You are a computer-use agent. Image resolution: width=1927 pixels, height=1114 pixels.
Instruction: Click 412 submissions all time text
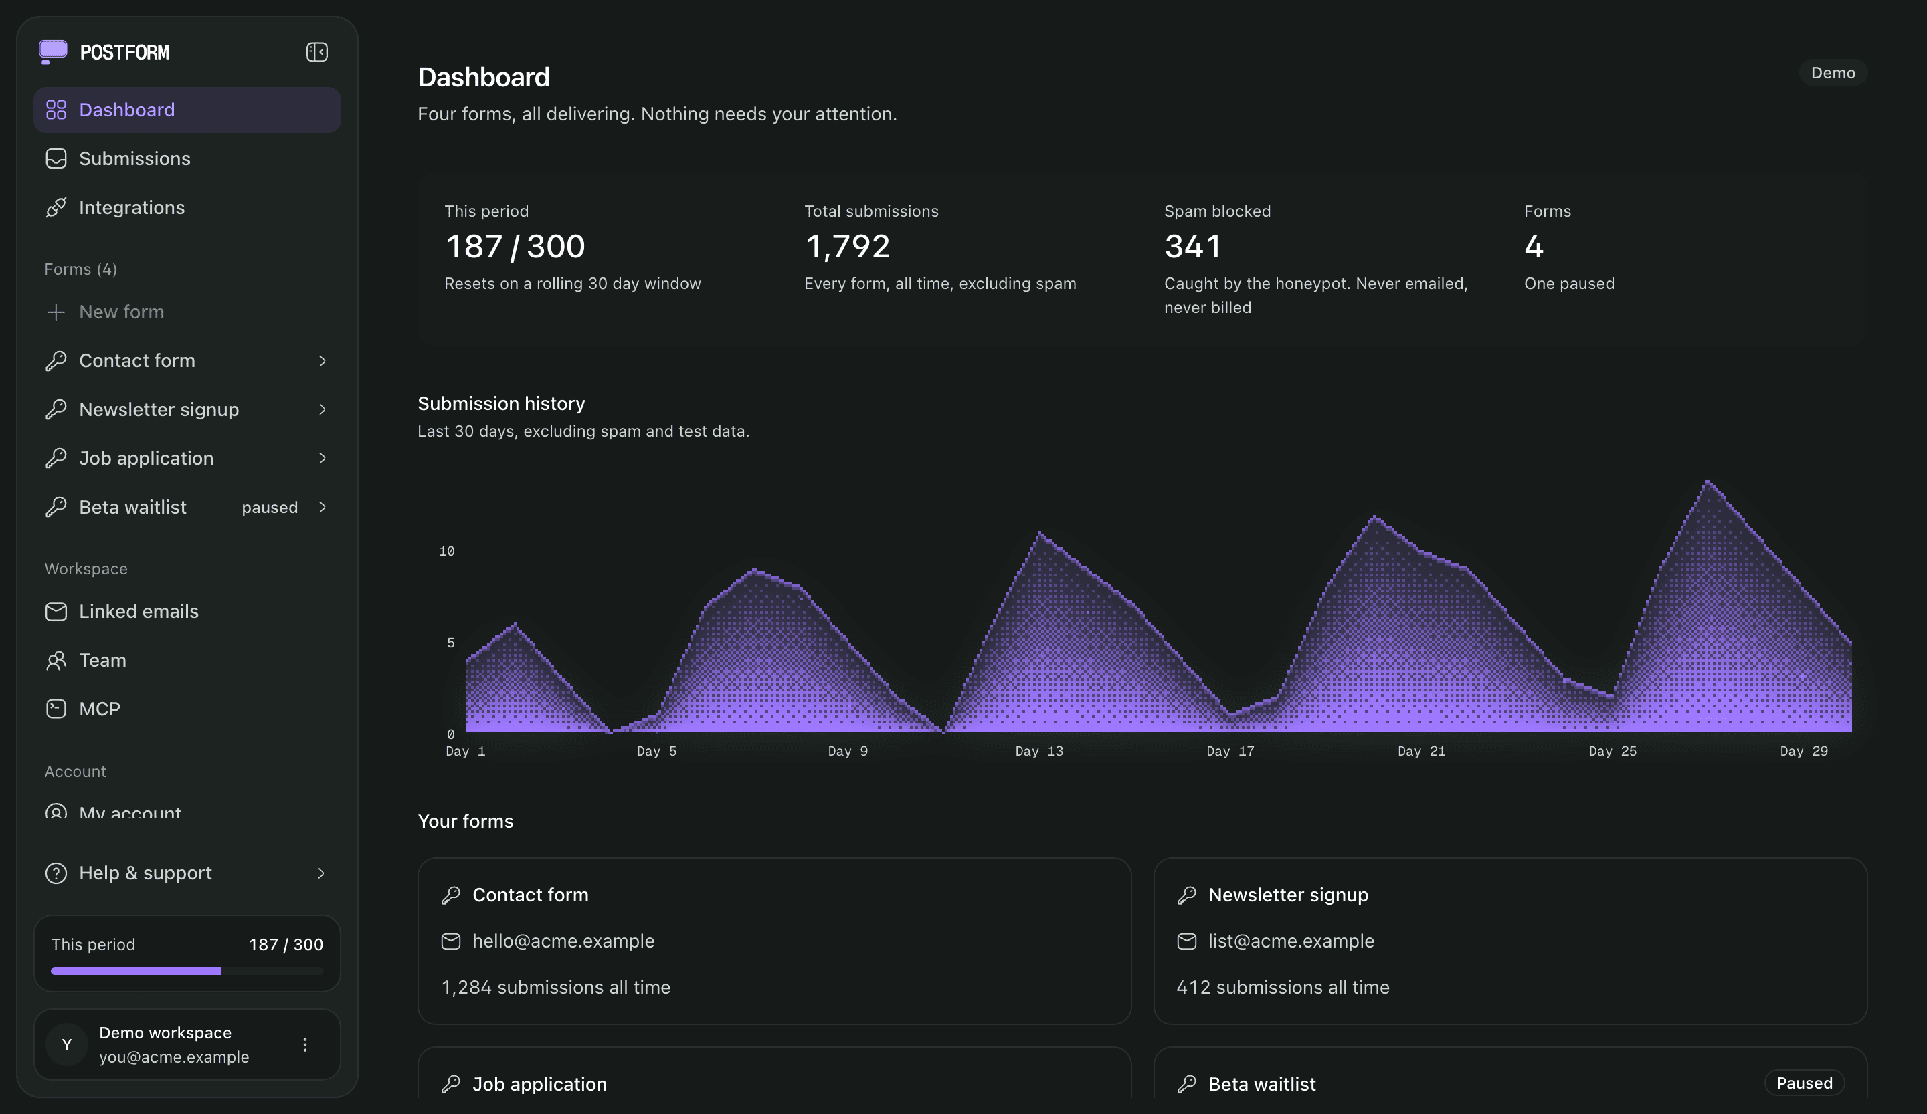(x=1283, y=987)
